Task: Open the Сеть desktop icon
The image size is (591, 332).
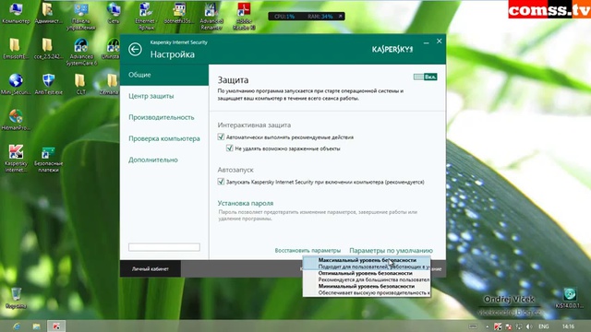Action: point(114,13)
